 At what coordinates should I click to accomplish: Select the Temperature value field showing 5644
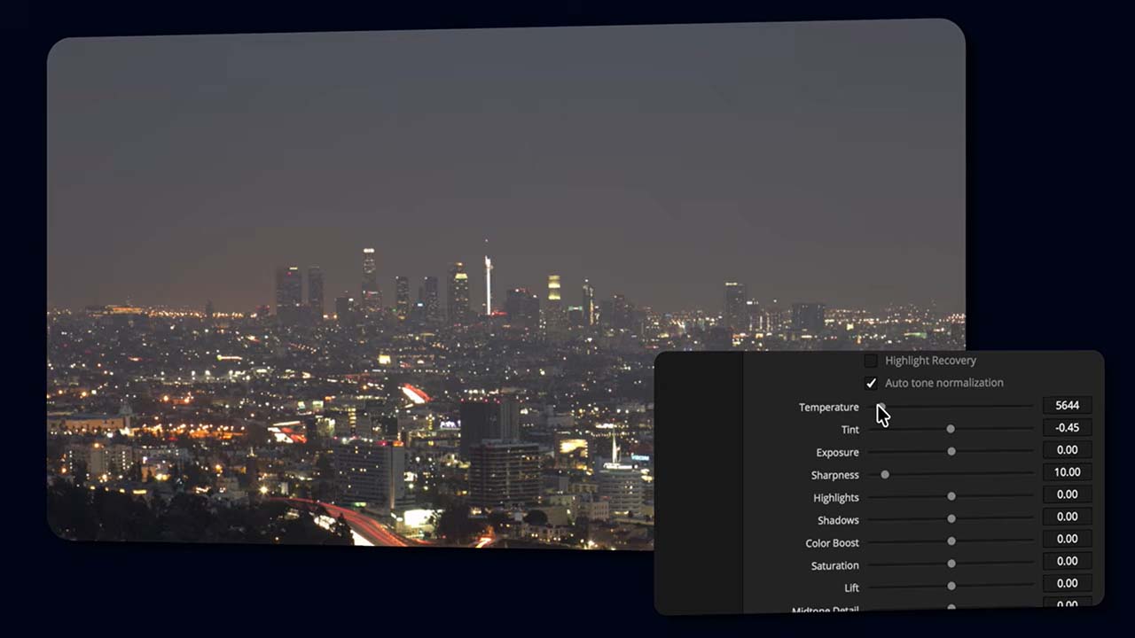(1067, 405)
